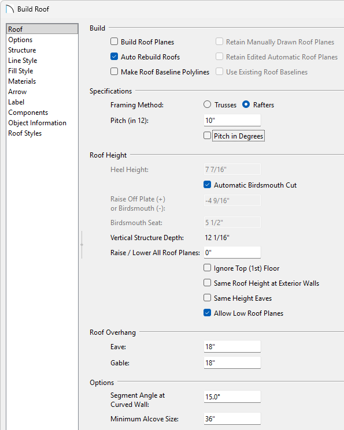Screen dimensions: 344x430
Task: Click the Raise / Lower All Roof Planes field
Action: point(232,252)
